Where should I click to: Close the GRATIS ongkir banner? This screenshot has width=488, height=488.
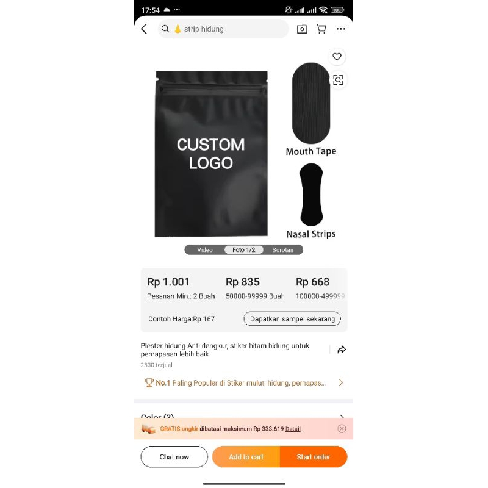(342, 429)
